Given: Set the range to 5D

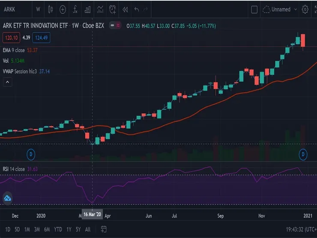Looking at the screenshot, I should [17, 229].
